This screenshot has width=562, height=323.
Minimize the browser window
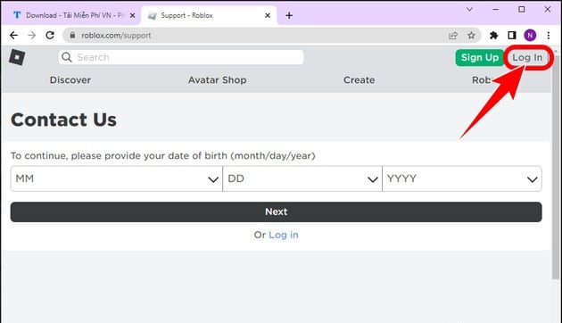coord(496,10)
